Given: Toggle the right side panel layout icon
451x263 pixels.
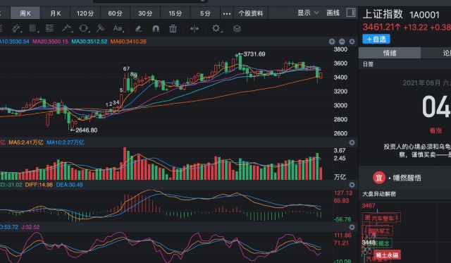Looking at the screenshot, I should (351, 13).
